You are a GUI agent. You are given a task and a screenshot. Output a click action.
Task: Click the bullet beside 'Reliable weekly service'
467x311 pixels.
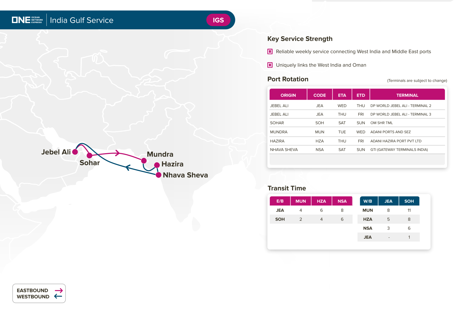(x=270, y=52)
